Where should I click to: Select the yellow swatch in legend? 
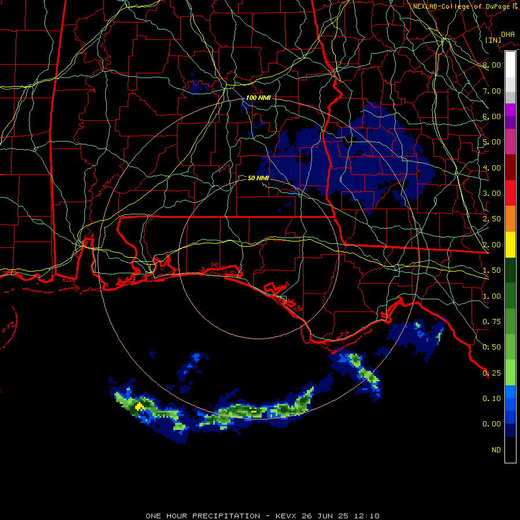coord(510,244)
